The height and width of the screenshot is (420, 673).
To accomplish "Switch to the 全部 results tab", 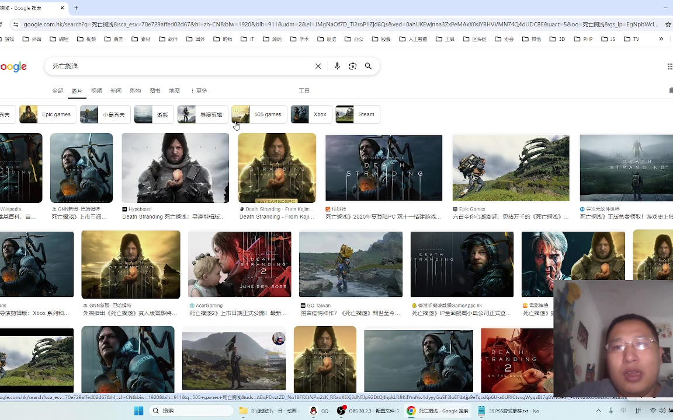I will click(57, 90).
